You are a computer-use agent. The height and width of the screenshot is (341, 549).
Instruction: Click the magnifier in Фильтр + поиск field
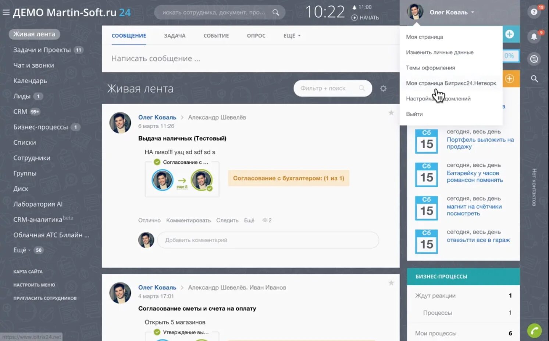pyautogui.click(x=362, y=88)
